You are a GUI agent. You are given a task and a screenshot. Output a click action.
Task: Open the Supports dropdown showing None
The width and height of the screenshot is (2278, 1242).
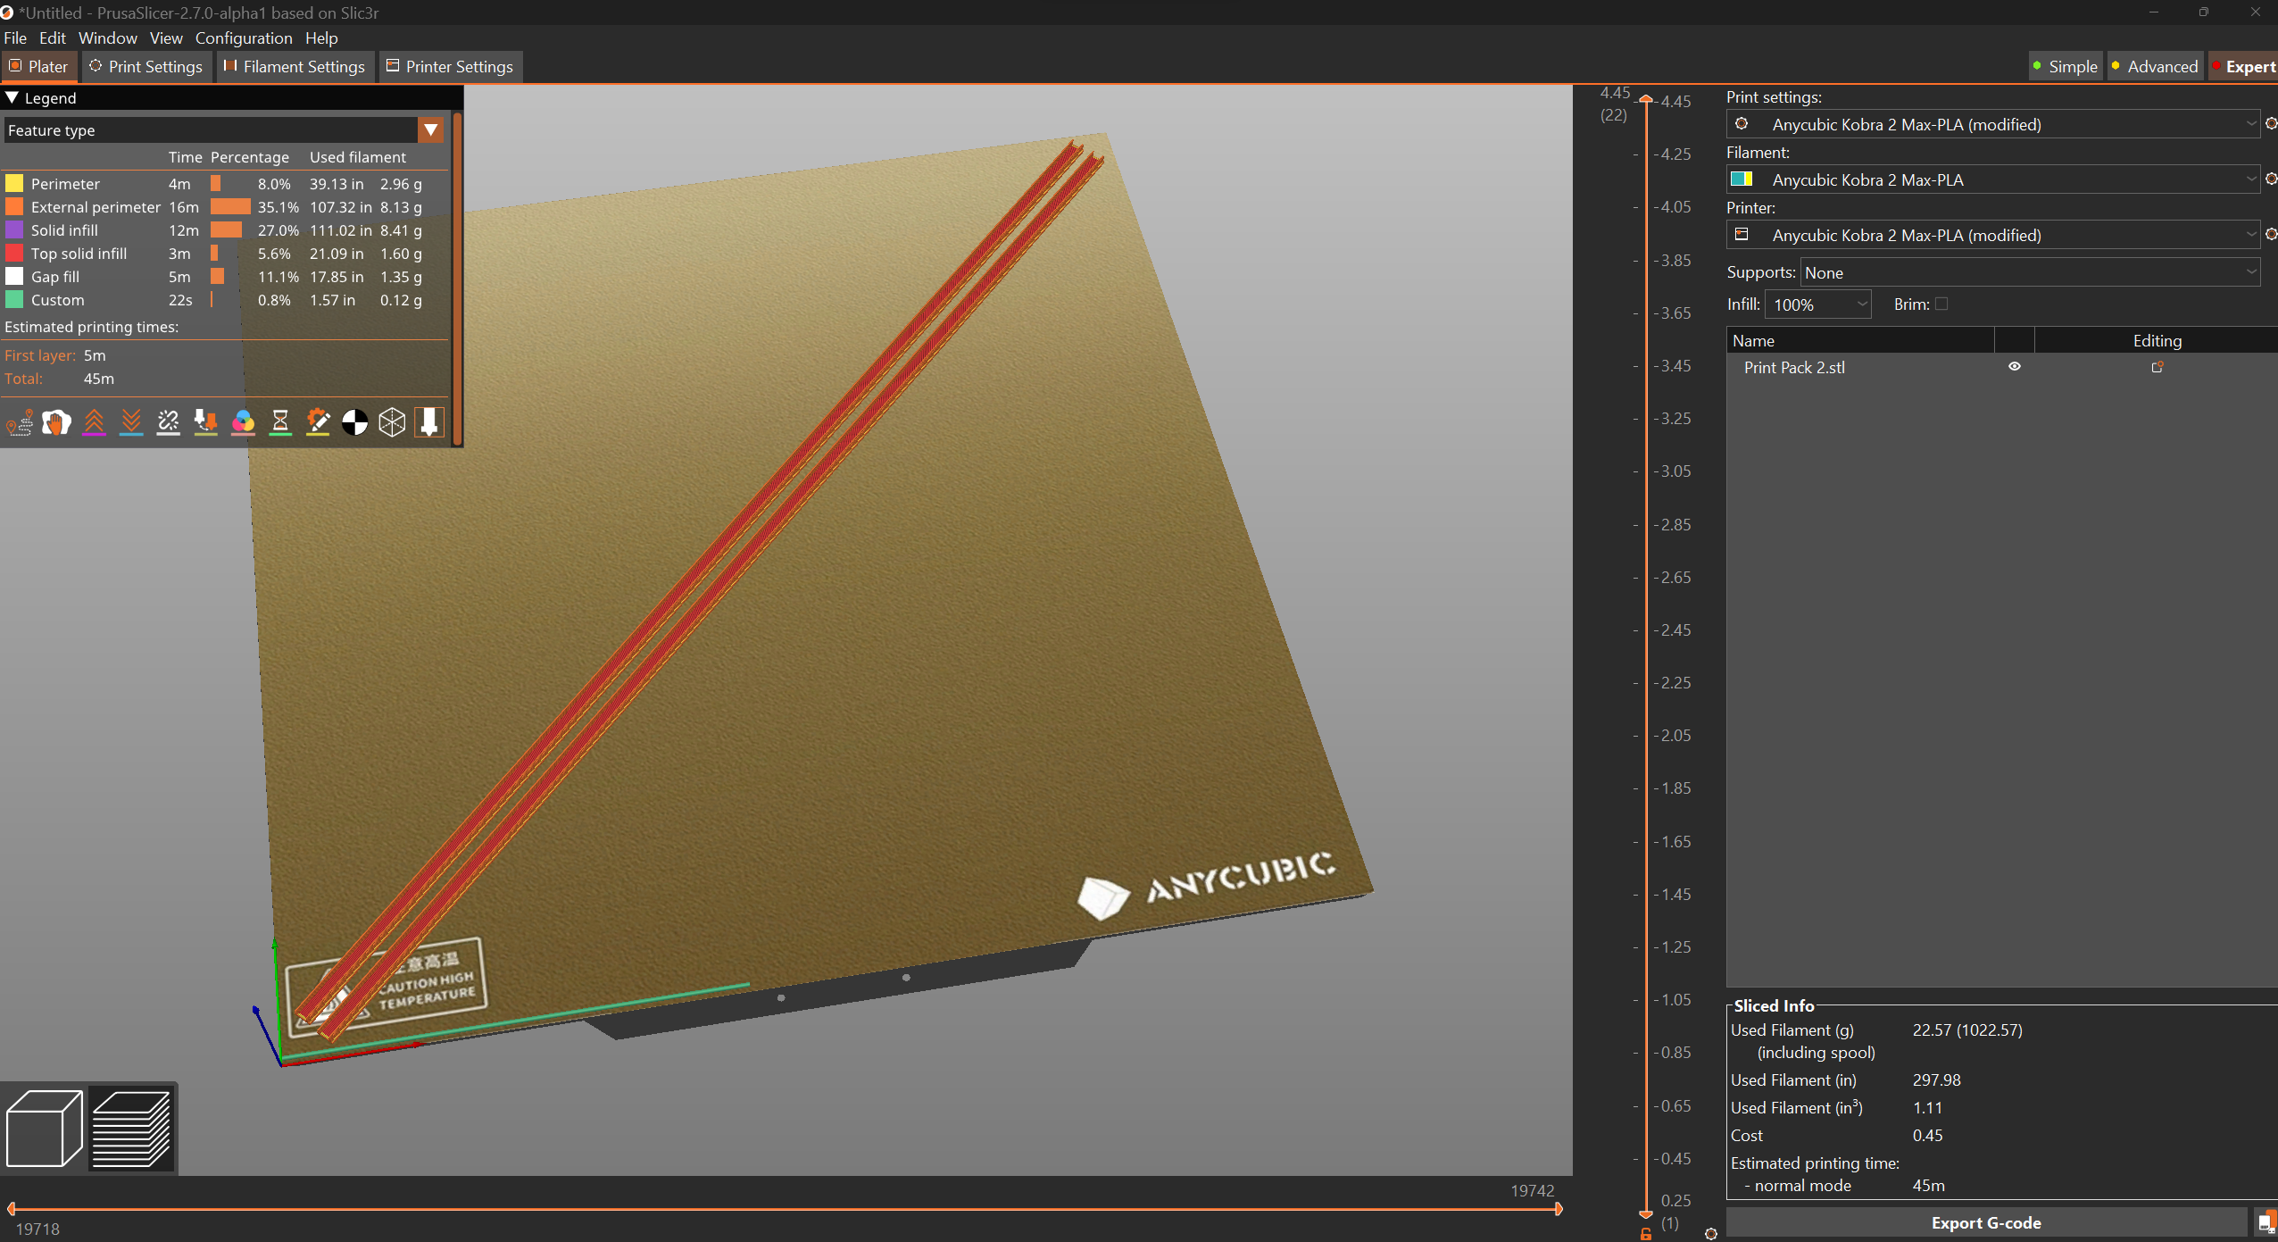(x=2030, y=273)
